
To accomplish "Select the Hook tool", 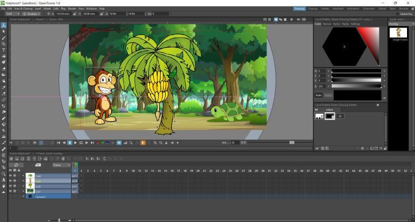I will tap(4, 161).
